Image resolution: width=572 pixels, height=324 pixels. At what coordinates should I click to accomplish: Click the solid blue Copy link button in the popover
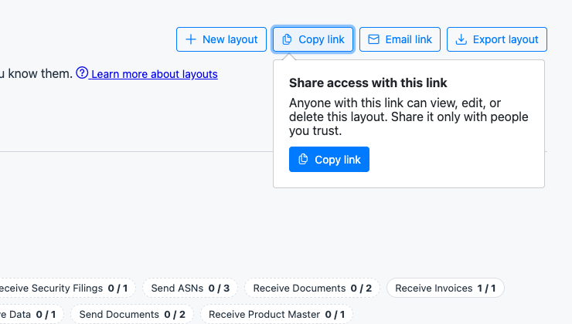329,160
